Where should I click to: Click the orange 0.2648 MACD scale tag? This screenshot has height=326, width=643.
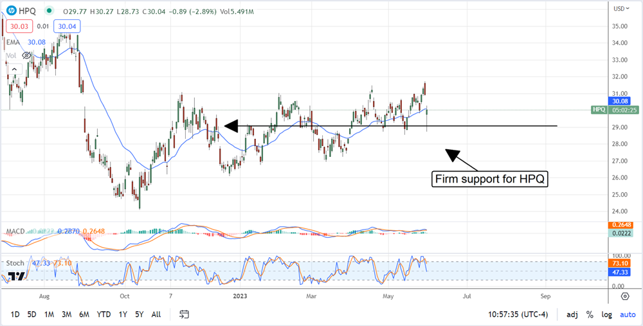point(622,224)
